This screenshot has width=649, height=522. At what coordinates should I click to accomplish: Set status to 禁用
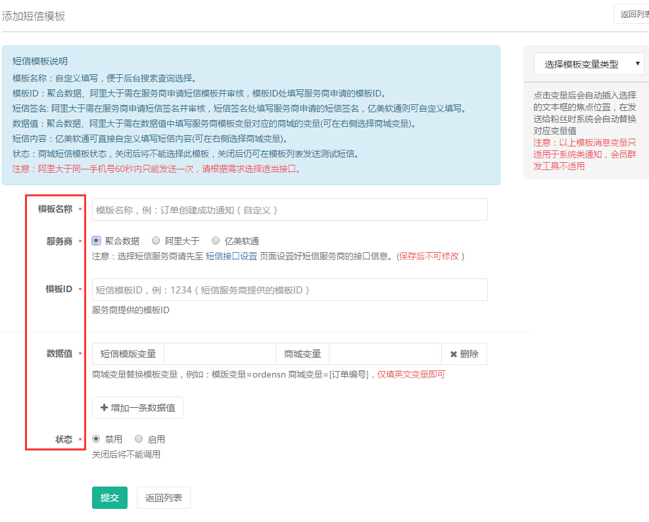point(97,439)
